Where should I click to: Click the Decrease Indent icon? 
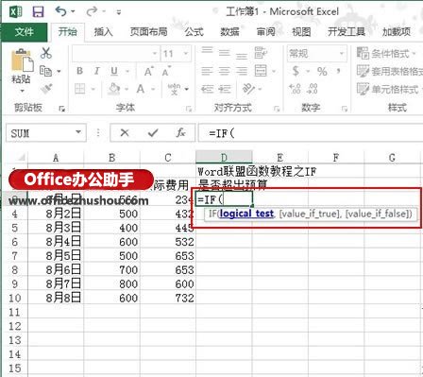pos(207,89)
